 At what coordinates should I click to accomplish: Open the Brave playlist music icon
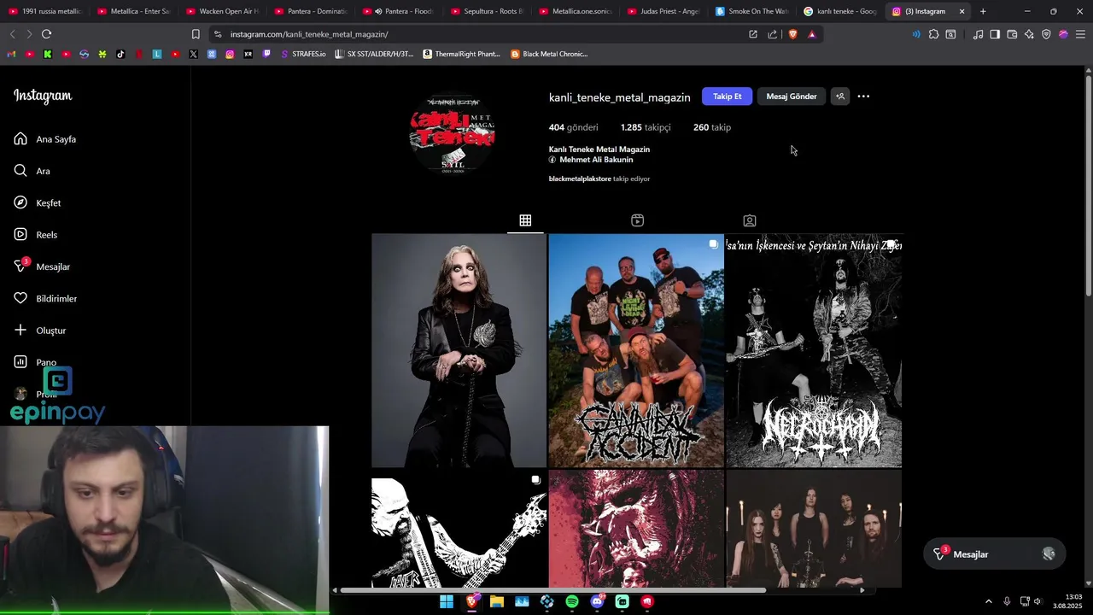pyautogui.click(x=979, y=34)
